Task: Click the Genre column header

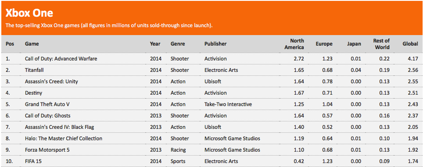Action: 178,44
